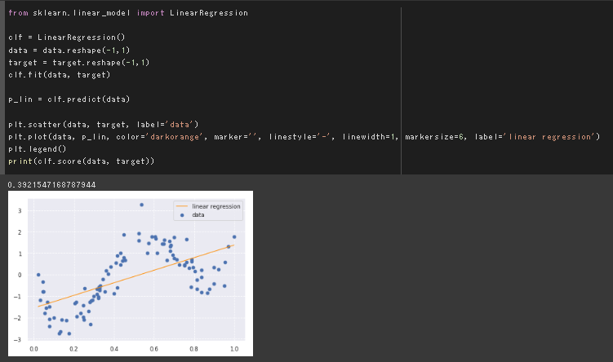This screenshot has width=613, height=362.
Task: Click the print(clf.score(data, target)) line
Action: 81,161
